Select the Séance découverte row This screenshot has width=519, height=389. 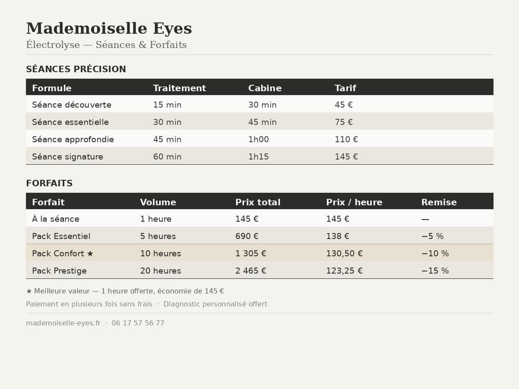[x=71, y=105]
